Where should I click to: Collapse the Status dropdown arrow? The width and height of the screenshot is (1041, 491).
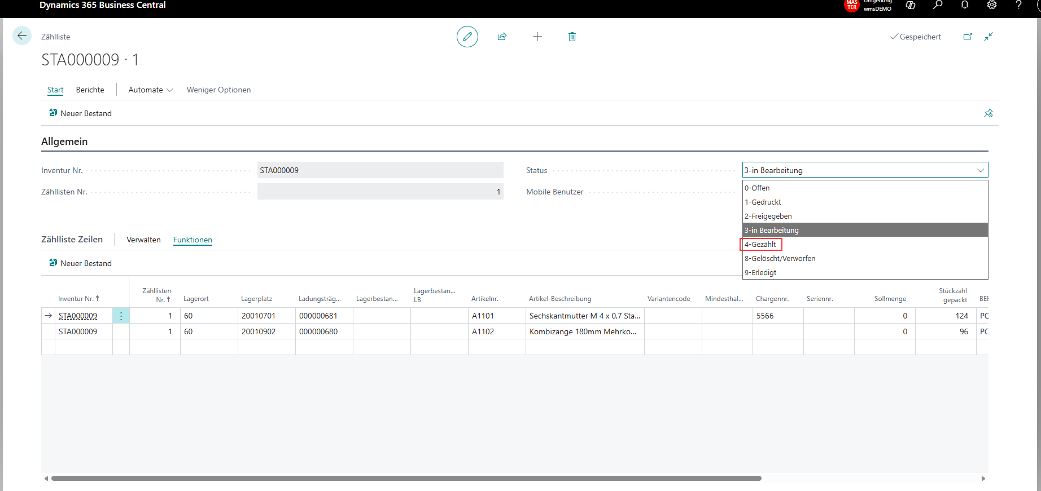(981, 170)
